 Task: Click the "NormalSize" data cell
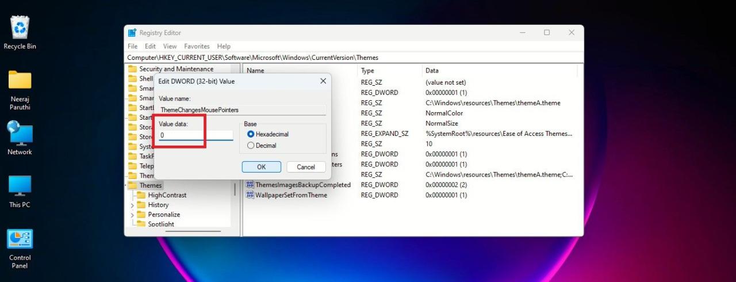tap(442, 123)
